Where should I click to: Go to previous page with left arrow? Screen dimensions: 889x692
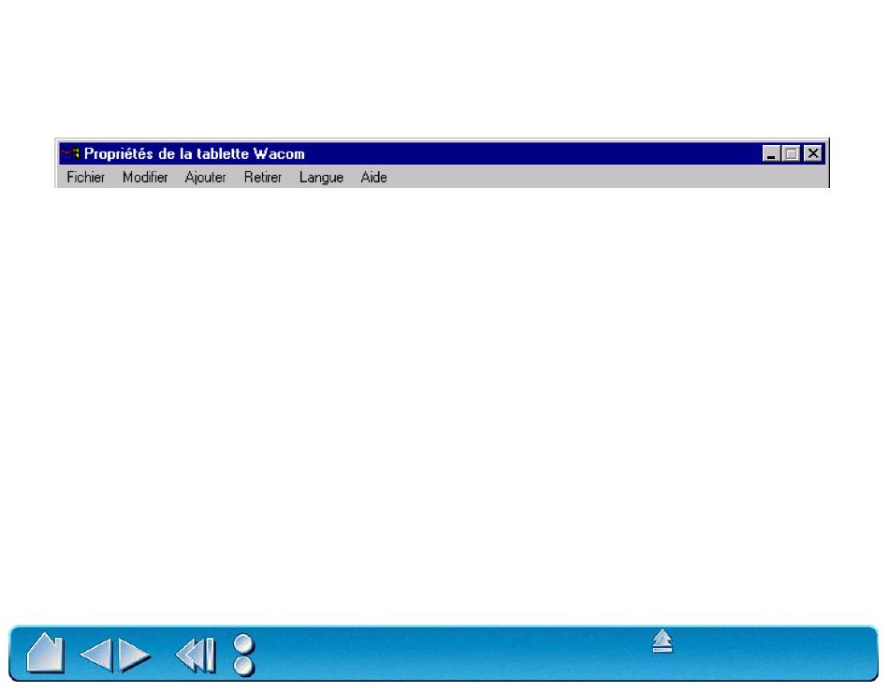[96, 656]
